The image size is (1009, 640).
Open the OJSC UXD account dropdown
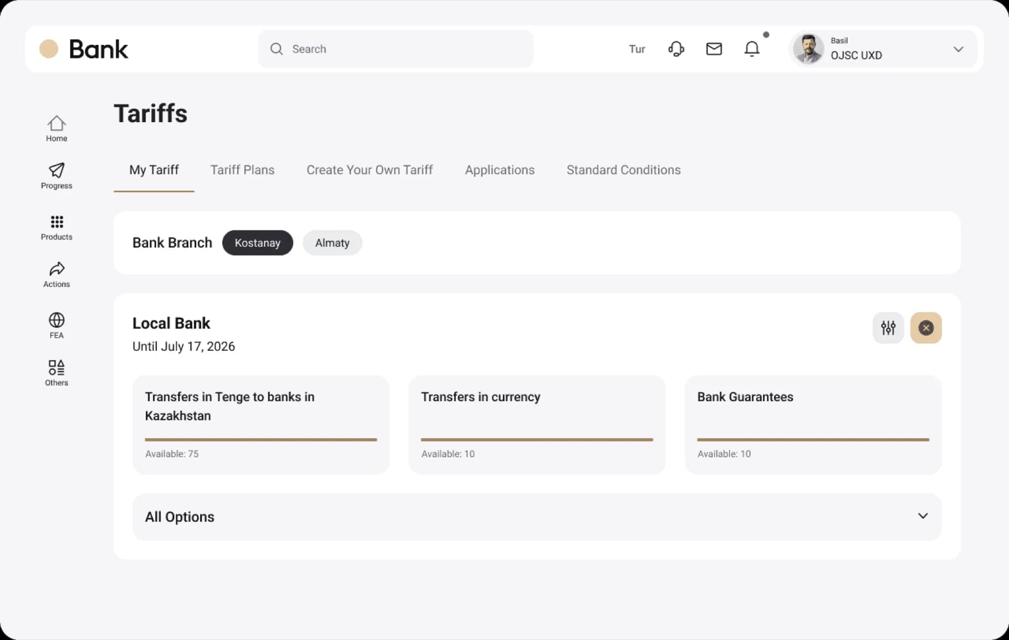coord(958,49)
